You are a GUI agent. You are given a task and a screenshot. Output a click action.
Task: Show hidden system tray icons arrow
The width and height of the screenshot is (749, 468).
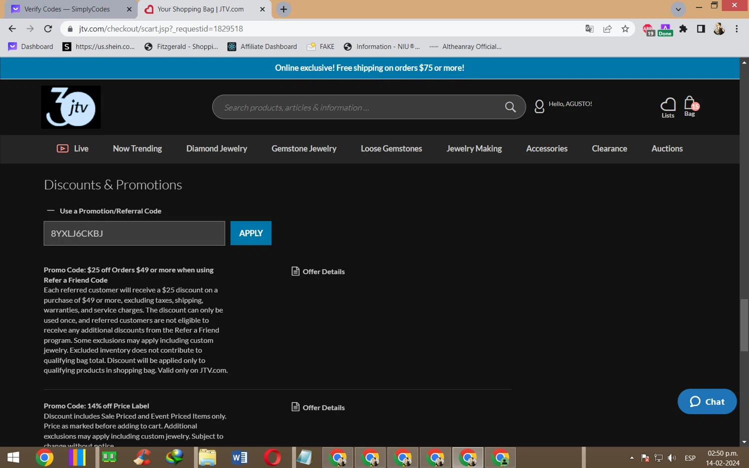click(x=632, y=458)
